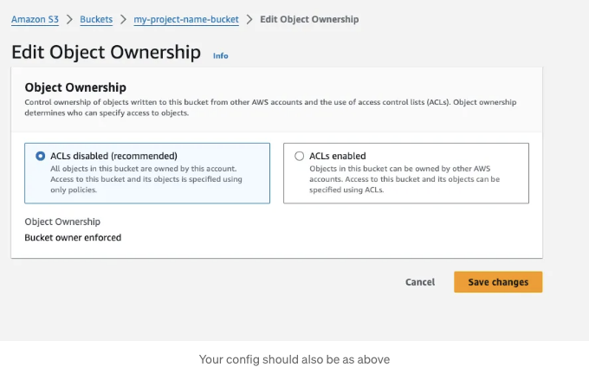Select the ACLs enabled radio button

[299, 156]
